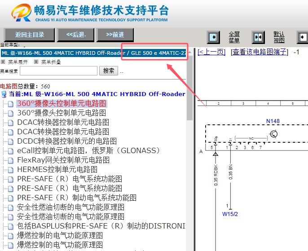Click the default view split icon
Viewport: 308px width, 251px height.
click(258, 37)
